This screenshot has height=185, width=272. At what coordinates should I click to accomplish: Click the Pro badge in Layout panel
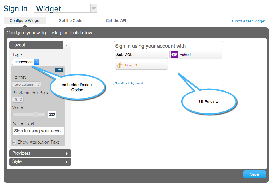59,70
